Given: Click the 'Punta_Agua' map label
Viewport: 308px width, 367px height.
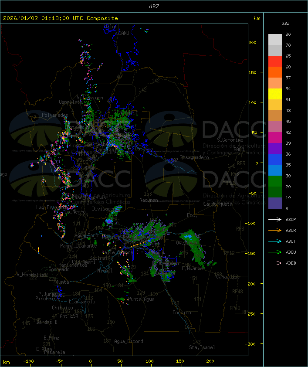Looking at the screenshot, I should click(x=141, y=299).
